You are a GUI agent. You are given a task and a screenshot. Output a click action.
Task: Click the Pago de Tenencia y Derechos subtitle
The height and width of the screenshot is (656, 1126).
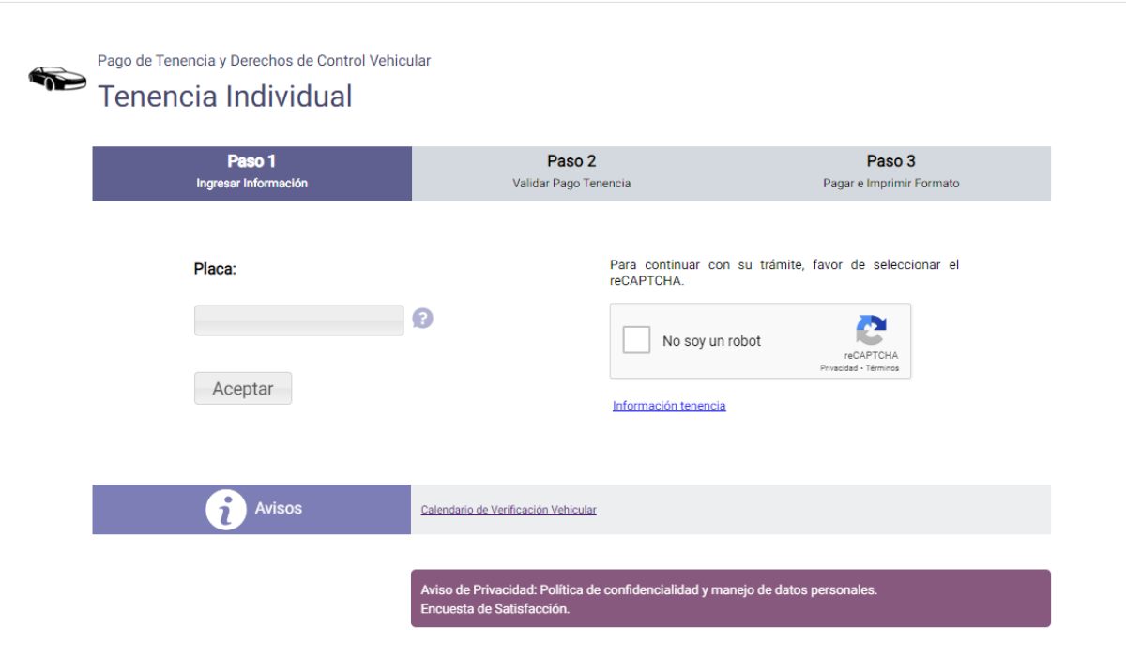264,61
